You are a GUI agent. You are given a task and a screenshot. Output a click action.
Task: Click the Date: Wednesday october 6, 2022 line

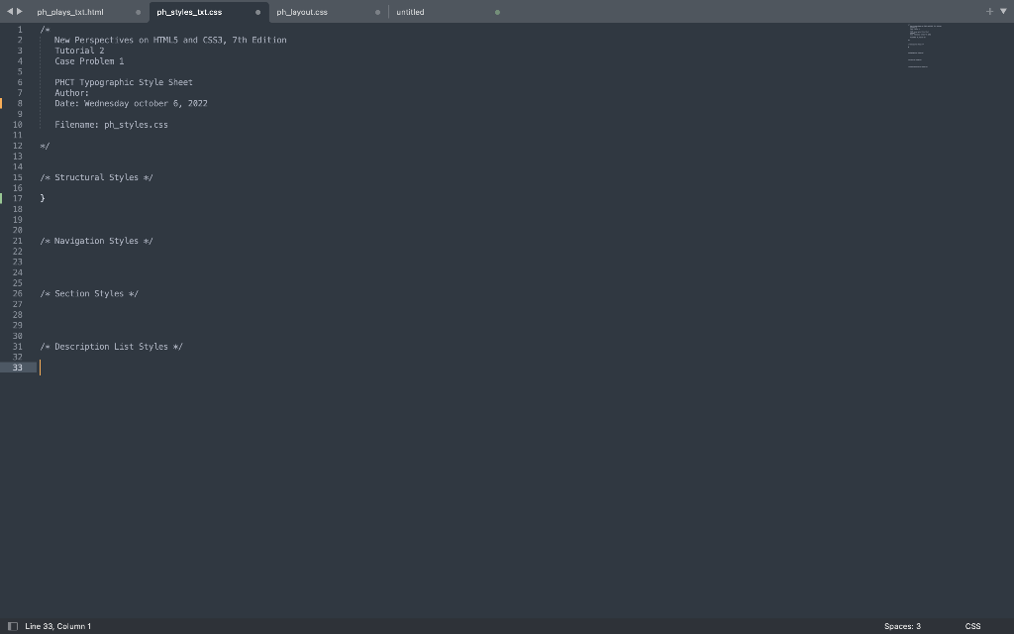pyautogui.click(x=132, y=103)
